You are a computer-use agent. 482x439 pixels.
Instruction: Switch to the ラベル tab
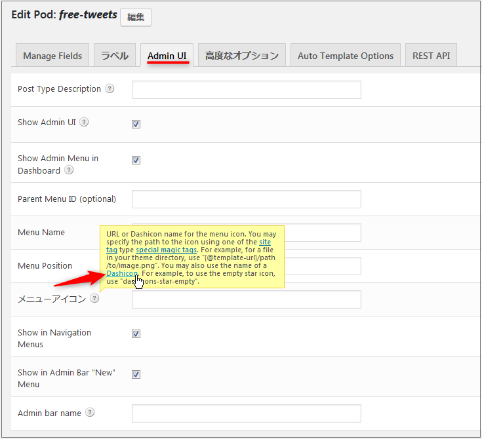115,56
